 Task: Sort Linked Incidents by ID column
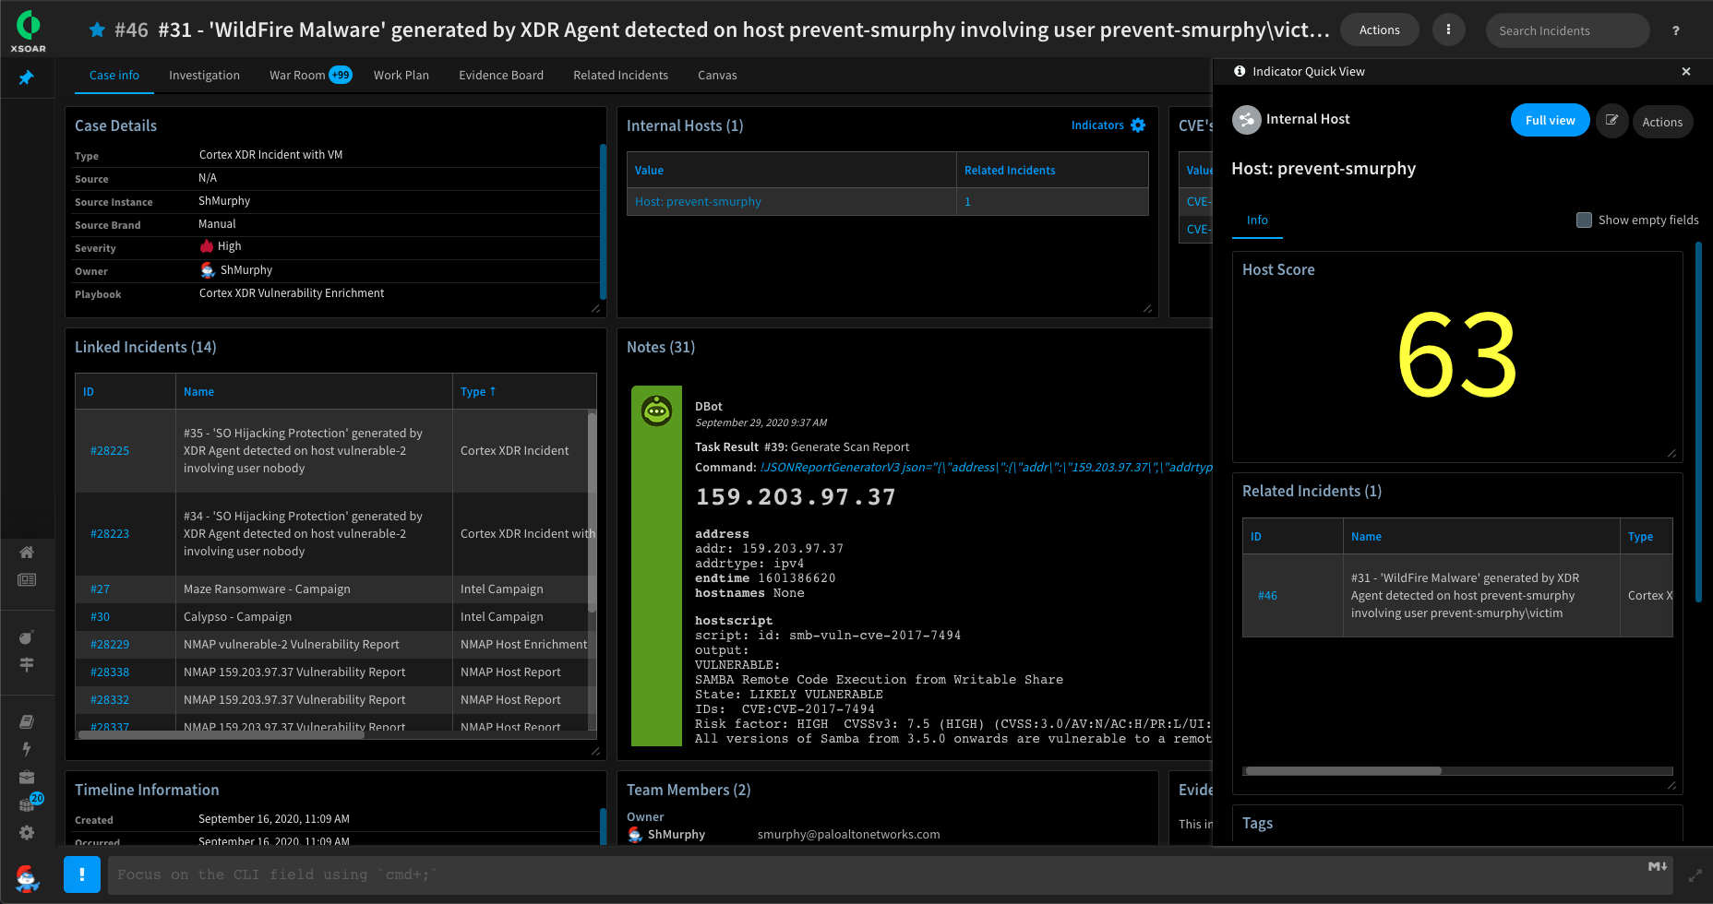point(89,392)
